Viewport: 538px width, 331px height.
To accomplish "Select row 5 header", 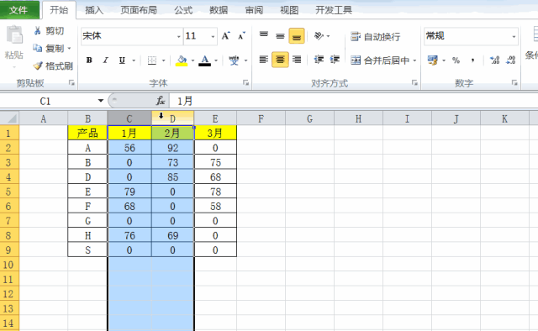I will [x=9, y=192].
